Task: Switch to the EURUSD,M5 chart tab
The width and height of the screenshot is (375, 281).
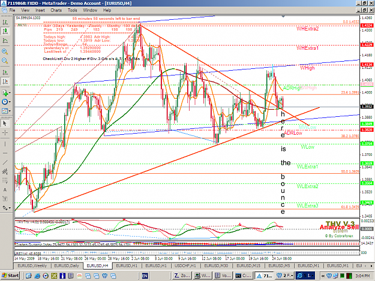Action: coord(279,265)
